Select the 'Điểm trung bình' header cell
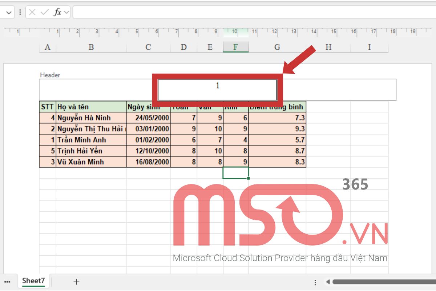This screenshot has height=291, width=436. coord(277,107)
